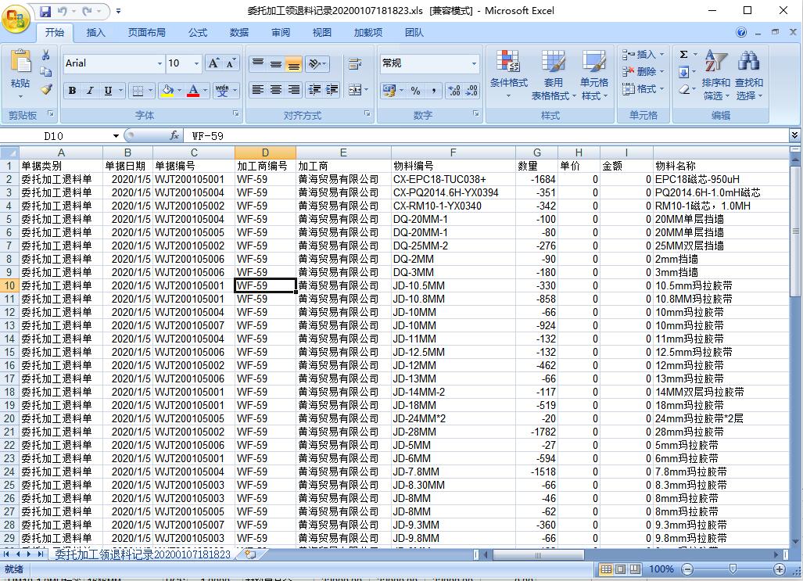Open the 公式 ribbon tab
This screenshot has width=803, height=581.
[x=198, y=33]
